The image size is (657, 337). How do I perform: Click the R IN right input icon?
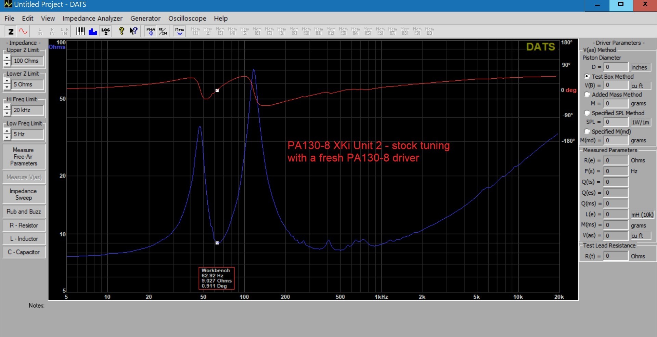[x=52, y=31]
